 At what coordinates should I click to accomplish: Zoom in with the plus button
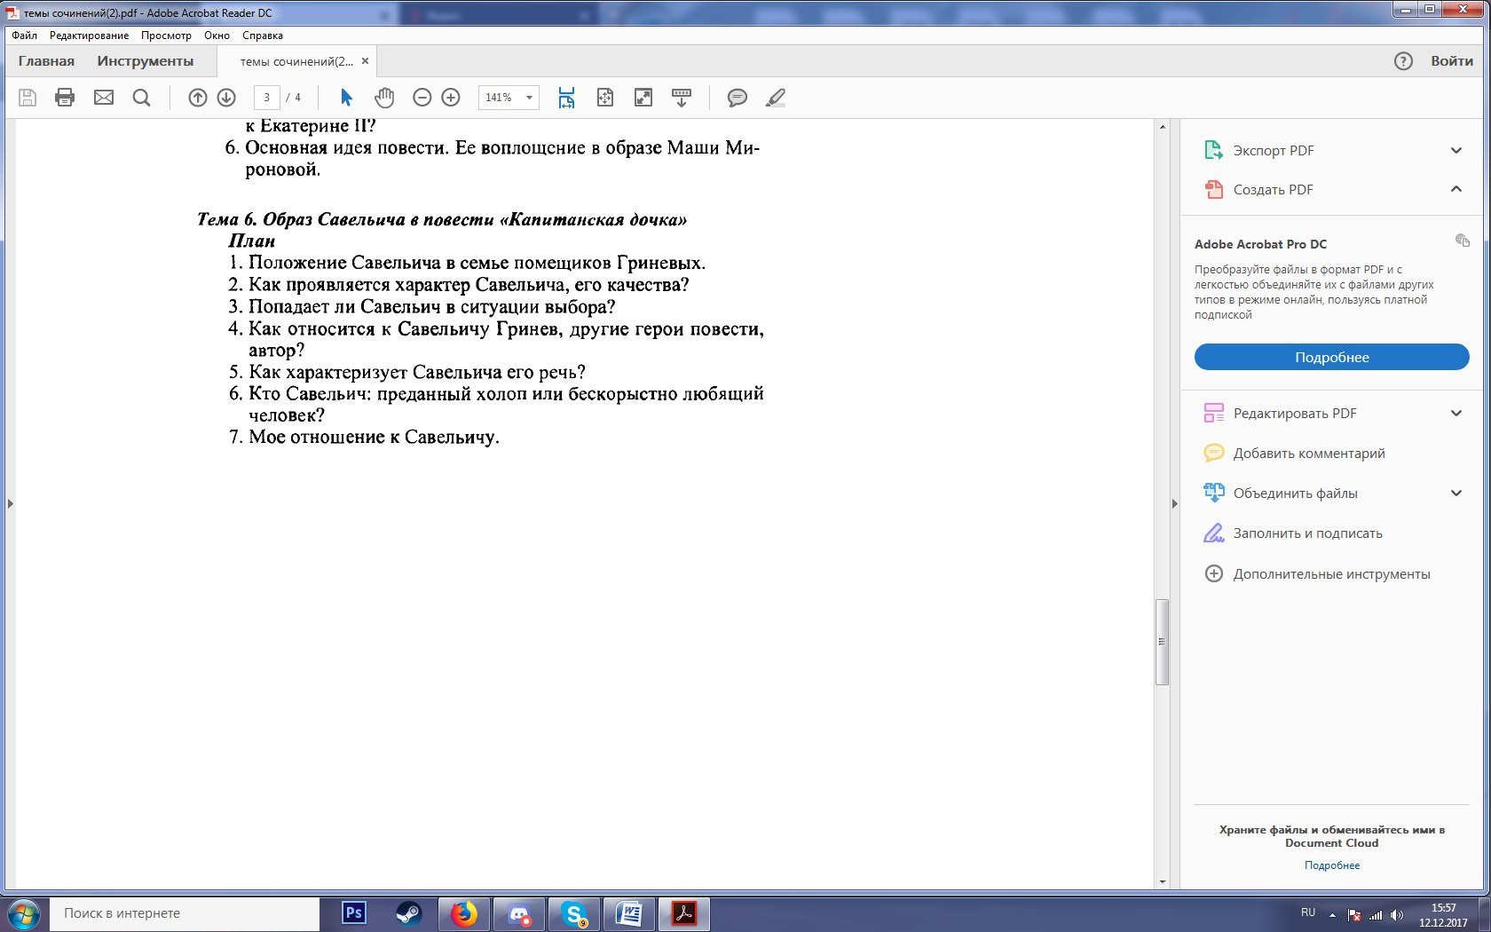[x=451, y=98]
